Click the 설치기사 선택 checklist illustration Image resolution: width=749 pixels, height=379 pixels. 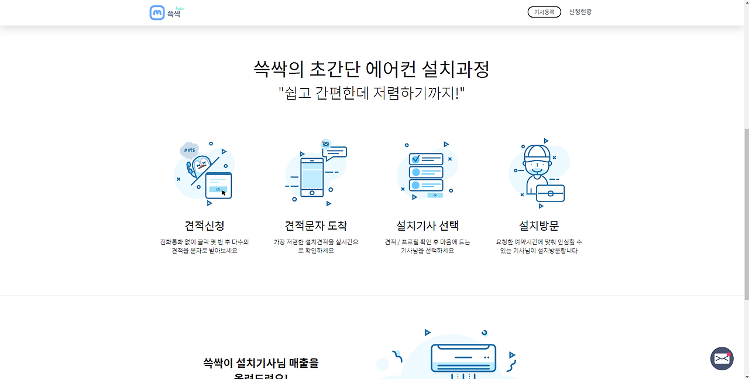pos(427,172)
